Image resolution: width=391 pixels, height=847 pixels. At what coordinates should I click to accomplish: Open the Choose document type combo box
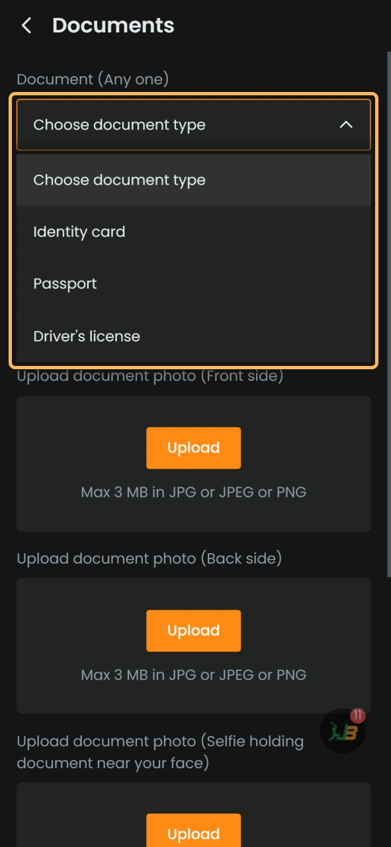pyautogui.click(x=193, y=124)
